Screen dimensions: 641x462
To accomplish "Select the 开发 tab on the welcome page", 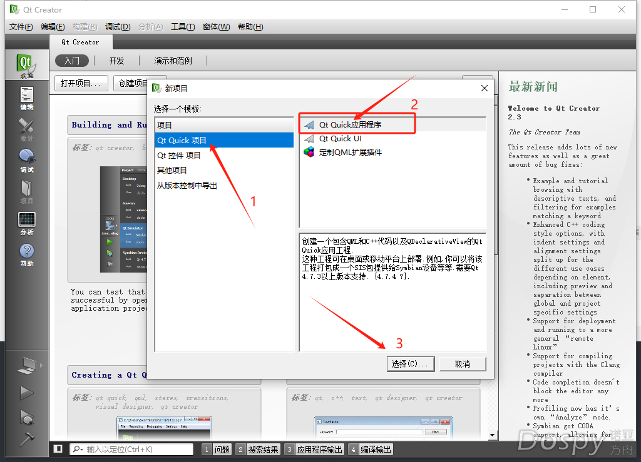I will point(116,61).
